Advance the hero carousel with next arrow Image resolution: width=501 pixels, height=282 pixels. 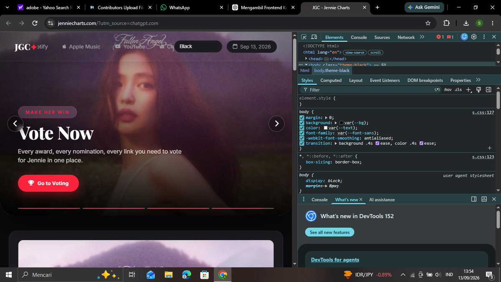coord(276,123)
